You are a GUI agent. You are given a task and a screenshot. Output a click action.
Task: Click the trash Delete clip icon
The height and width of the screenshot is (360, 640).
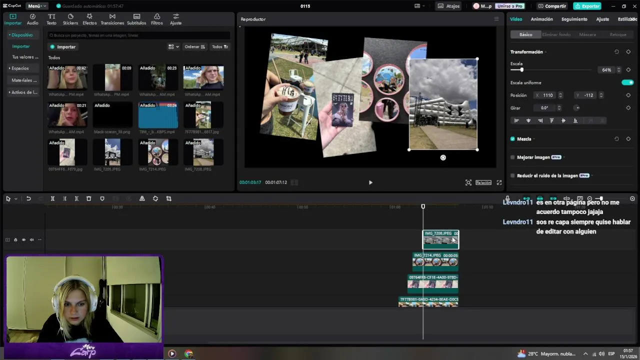(88, 198)
